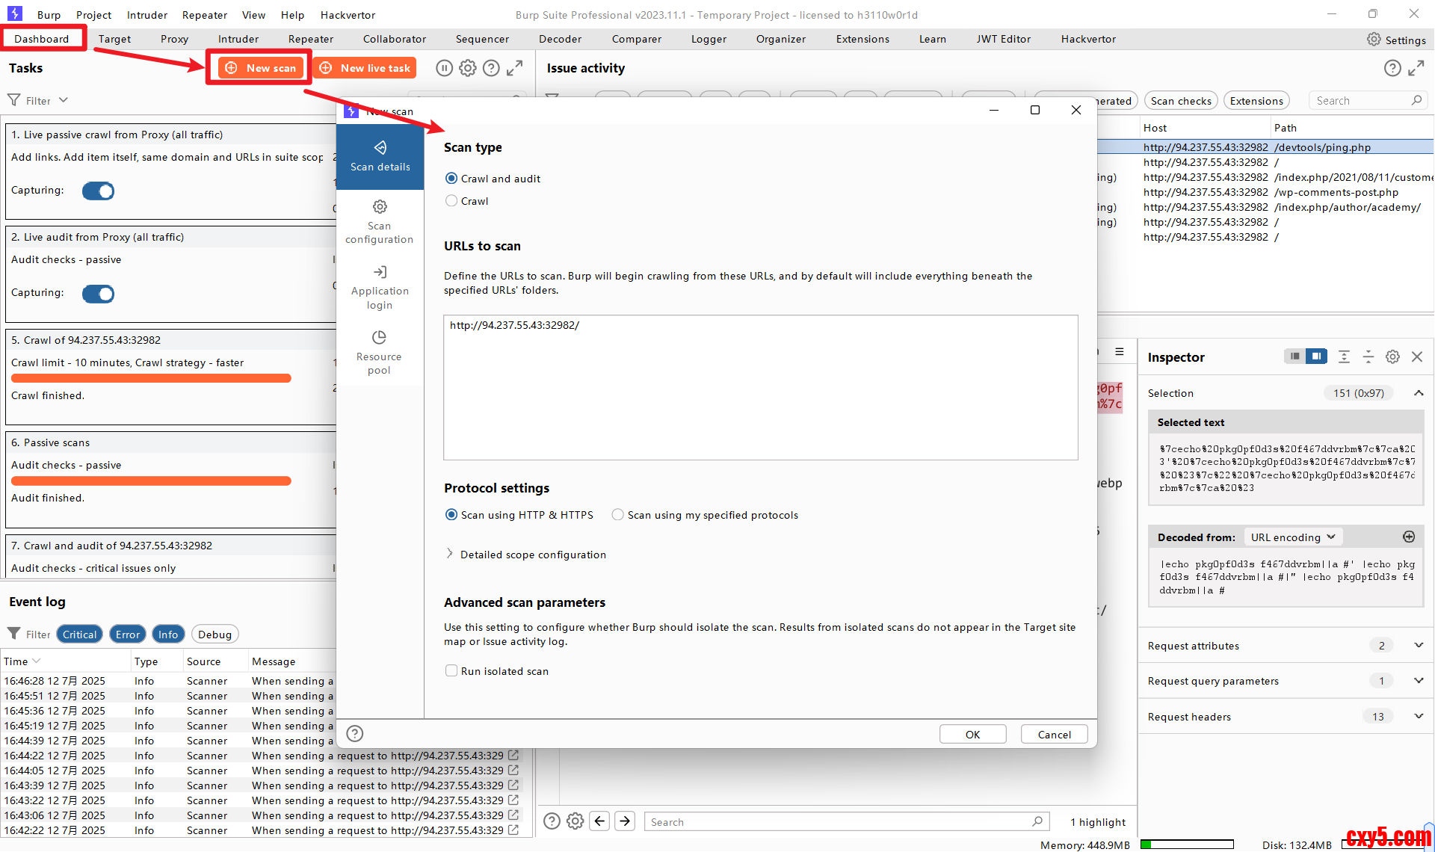Click in the URLs to scan text box

[x=760, y=387]
